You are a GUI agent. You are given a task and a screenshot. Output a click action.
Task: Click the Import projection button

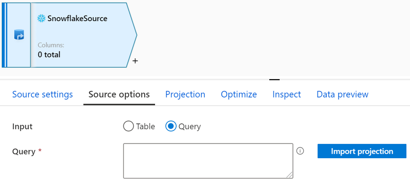click(362, 151)
